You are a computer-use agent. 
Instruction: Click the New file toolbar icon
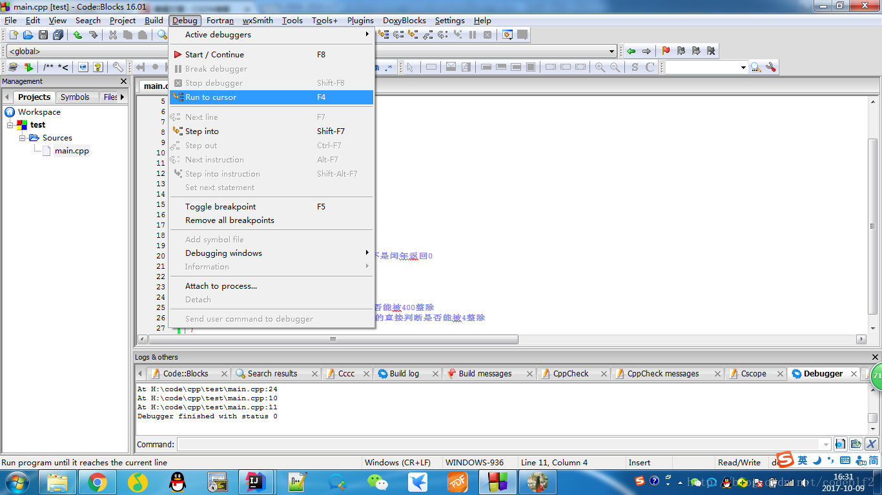(x=13, y=35)
